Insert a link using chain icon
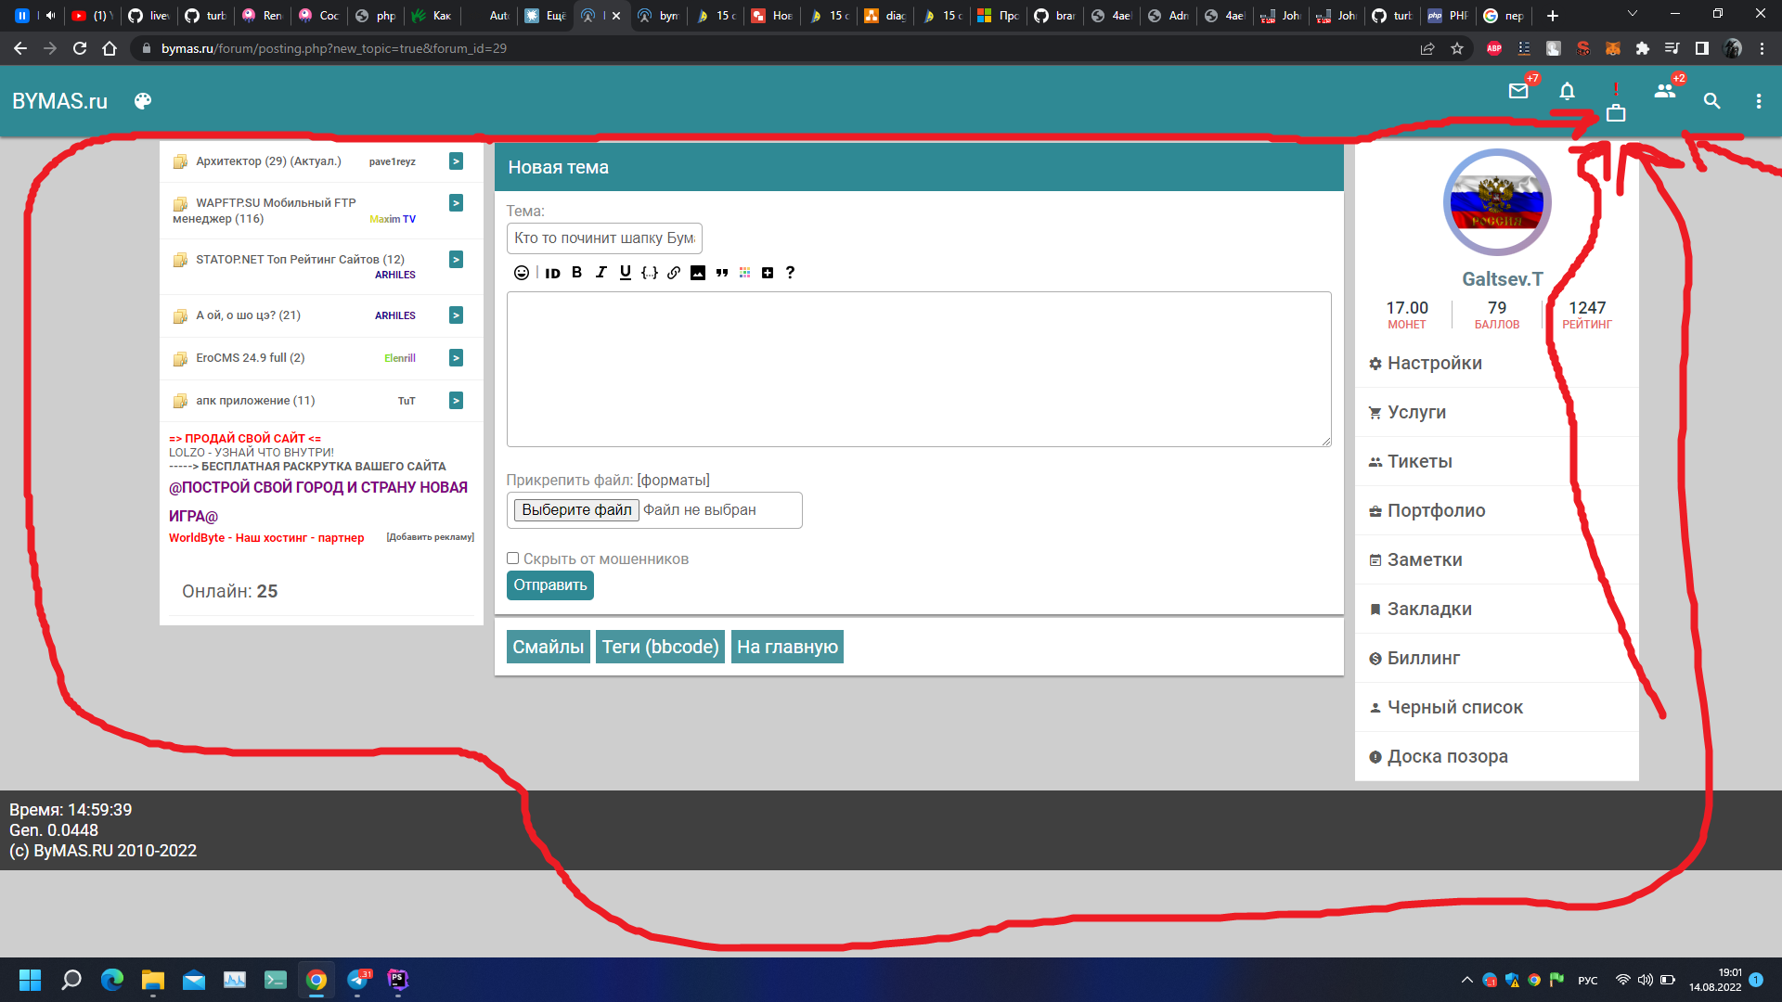This screenshot has height=1002, width=1782. 674,273
